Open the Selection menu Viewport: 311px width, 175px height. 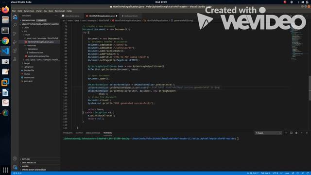[x=29, y=11]
